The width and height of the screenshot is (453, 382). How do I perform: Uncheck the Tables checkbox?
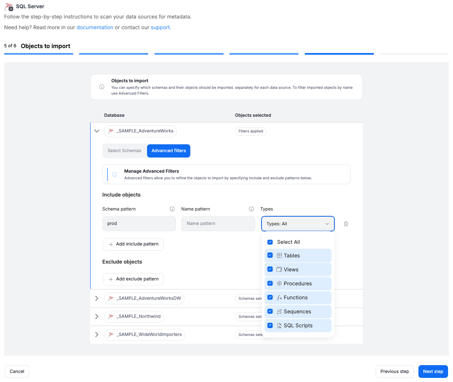pos(270,255)
